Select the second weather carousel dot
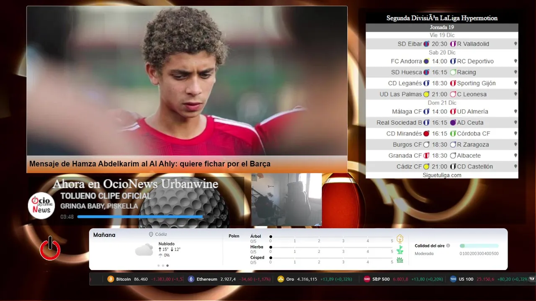 pos(163,265)
